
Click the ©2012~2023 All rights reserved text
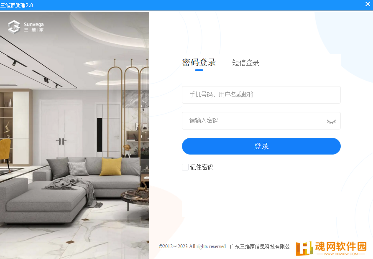pos(192,246)
